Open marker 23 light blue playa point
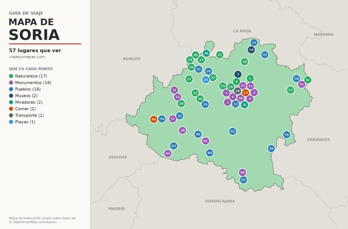Screen dimensions: 348x229 (x=206, y=80)
